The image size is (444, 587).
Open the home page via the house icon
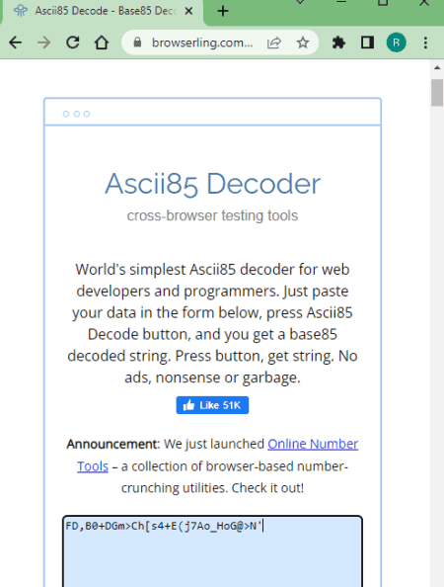(102, 42)
